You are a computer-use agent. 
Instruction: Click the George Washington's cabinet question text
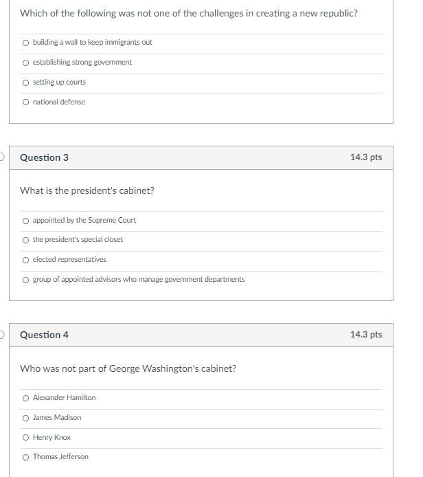(128, 368)
